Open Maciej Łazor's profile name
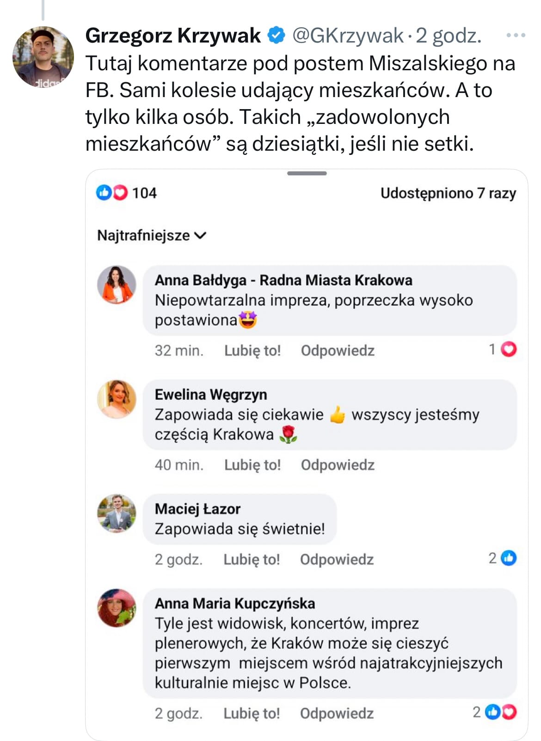The height and width of the screenshot is (741, 541). 197,508
